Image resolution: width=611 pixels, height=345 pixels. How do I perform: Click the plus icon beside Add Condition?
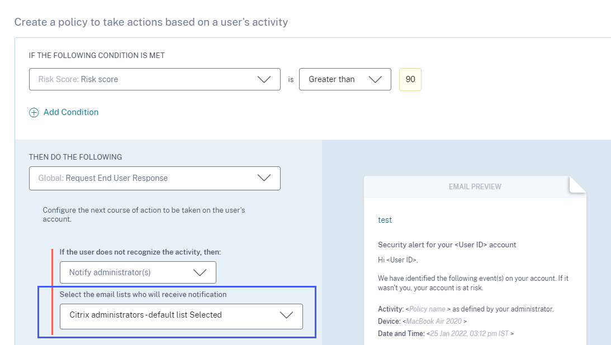pos(34,112)
